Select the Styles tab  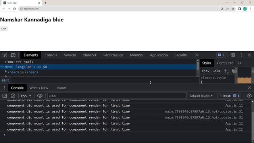[206, 63]
